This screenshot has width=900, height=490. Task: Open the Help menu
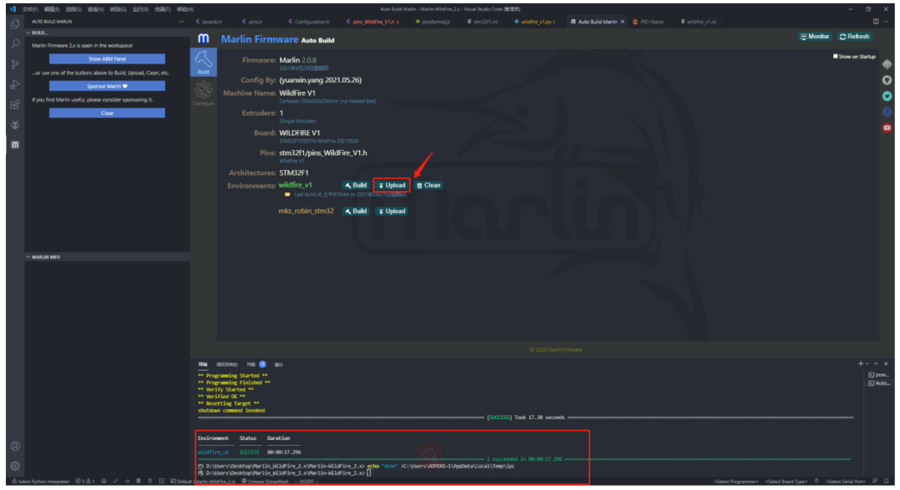click(185, 9)
